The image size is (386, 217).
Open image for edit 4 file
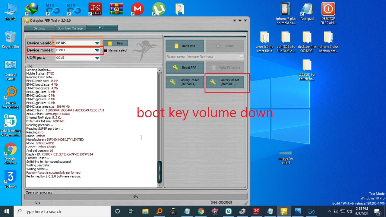pyautogui.click(x=286, y=157)
